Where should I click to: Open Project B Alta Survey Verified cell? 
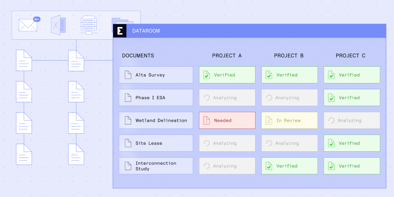coord(290,75)
